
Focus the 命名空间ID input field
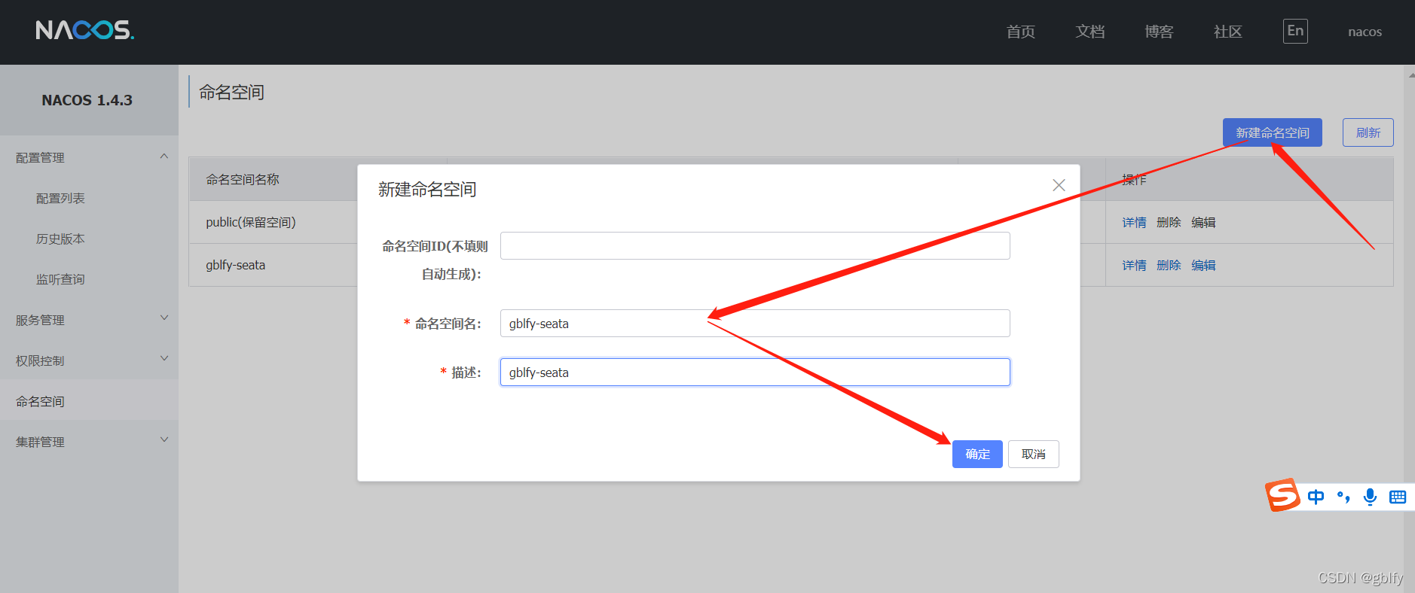click(x=755, y=246)
